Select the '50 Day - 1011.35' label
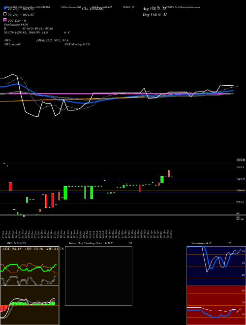This screenshot has height=325, width=246. [x=21, y=15]
